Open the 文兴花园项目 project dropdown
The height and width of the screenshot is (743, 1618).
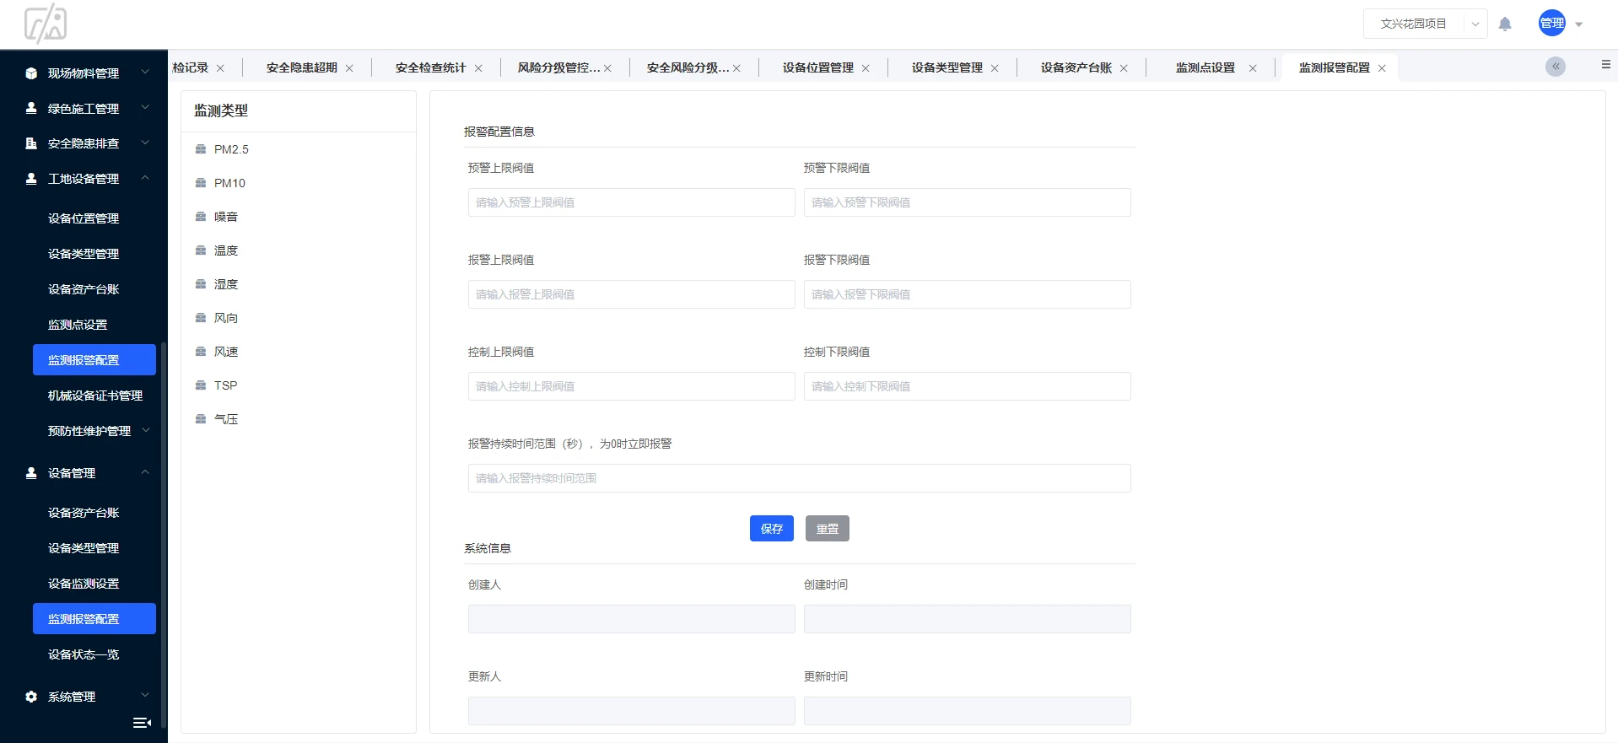1425,24
